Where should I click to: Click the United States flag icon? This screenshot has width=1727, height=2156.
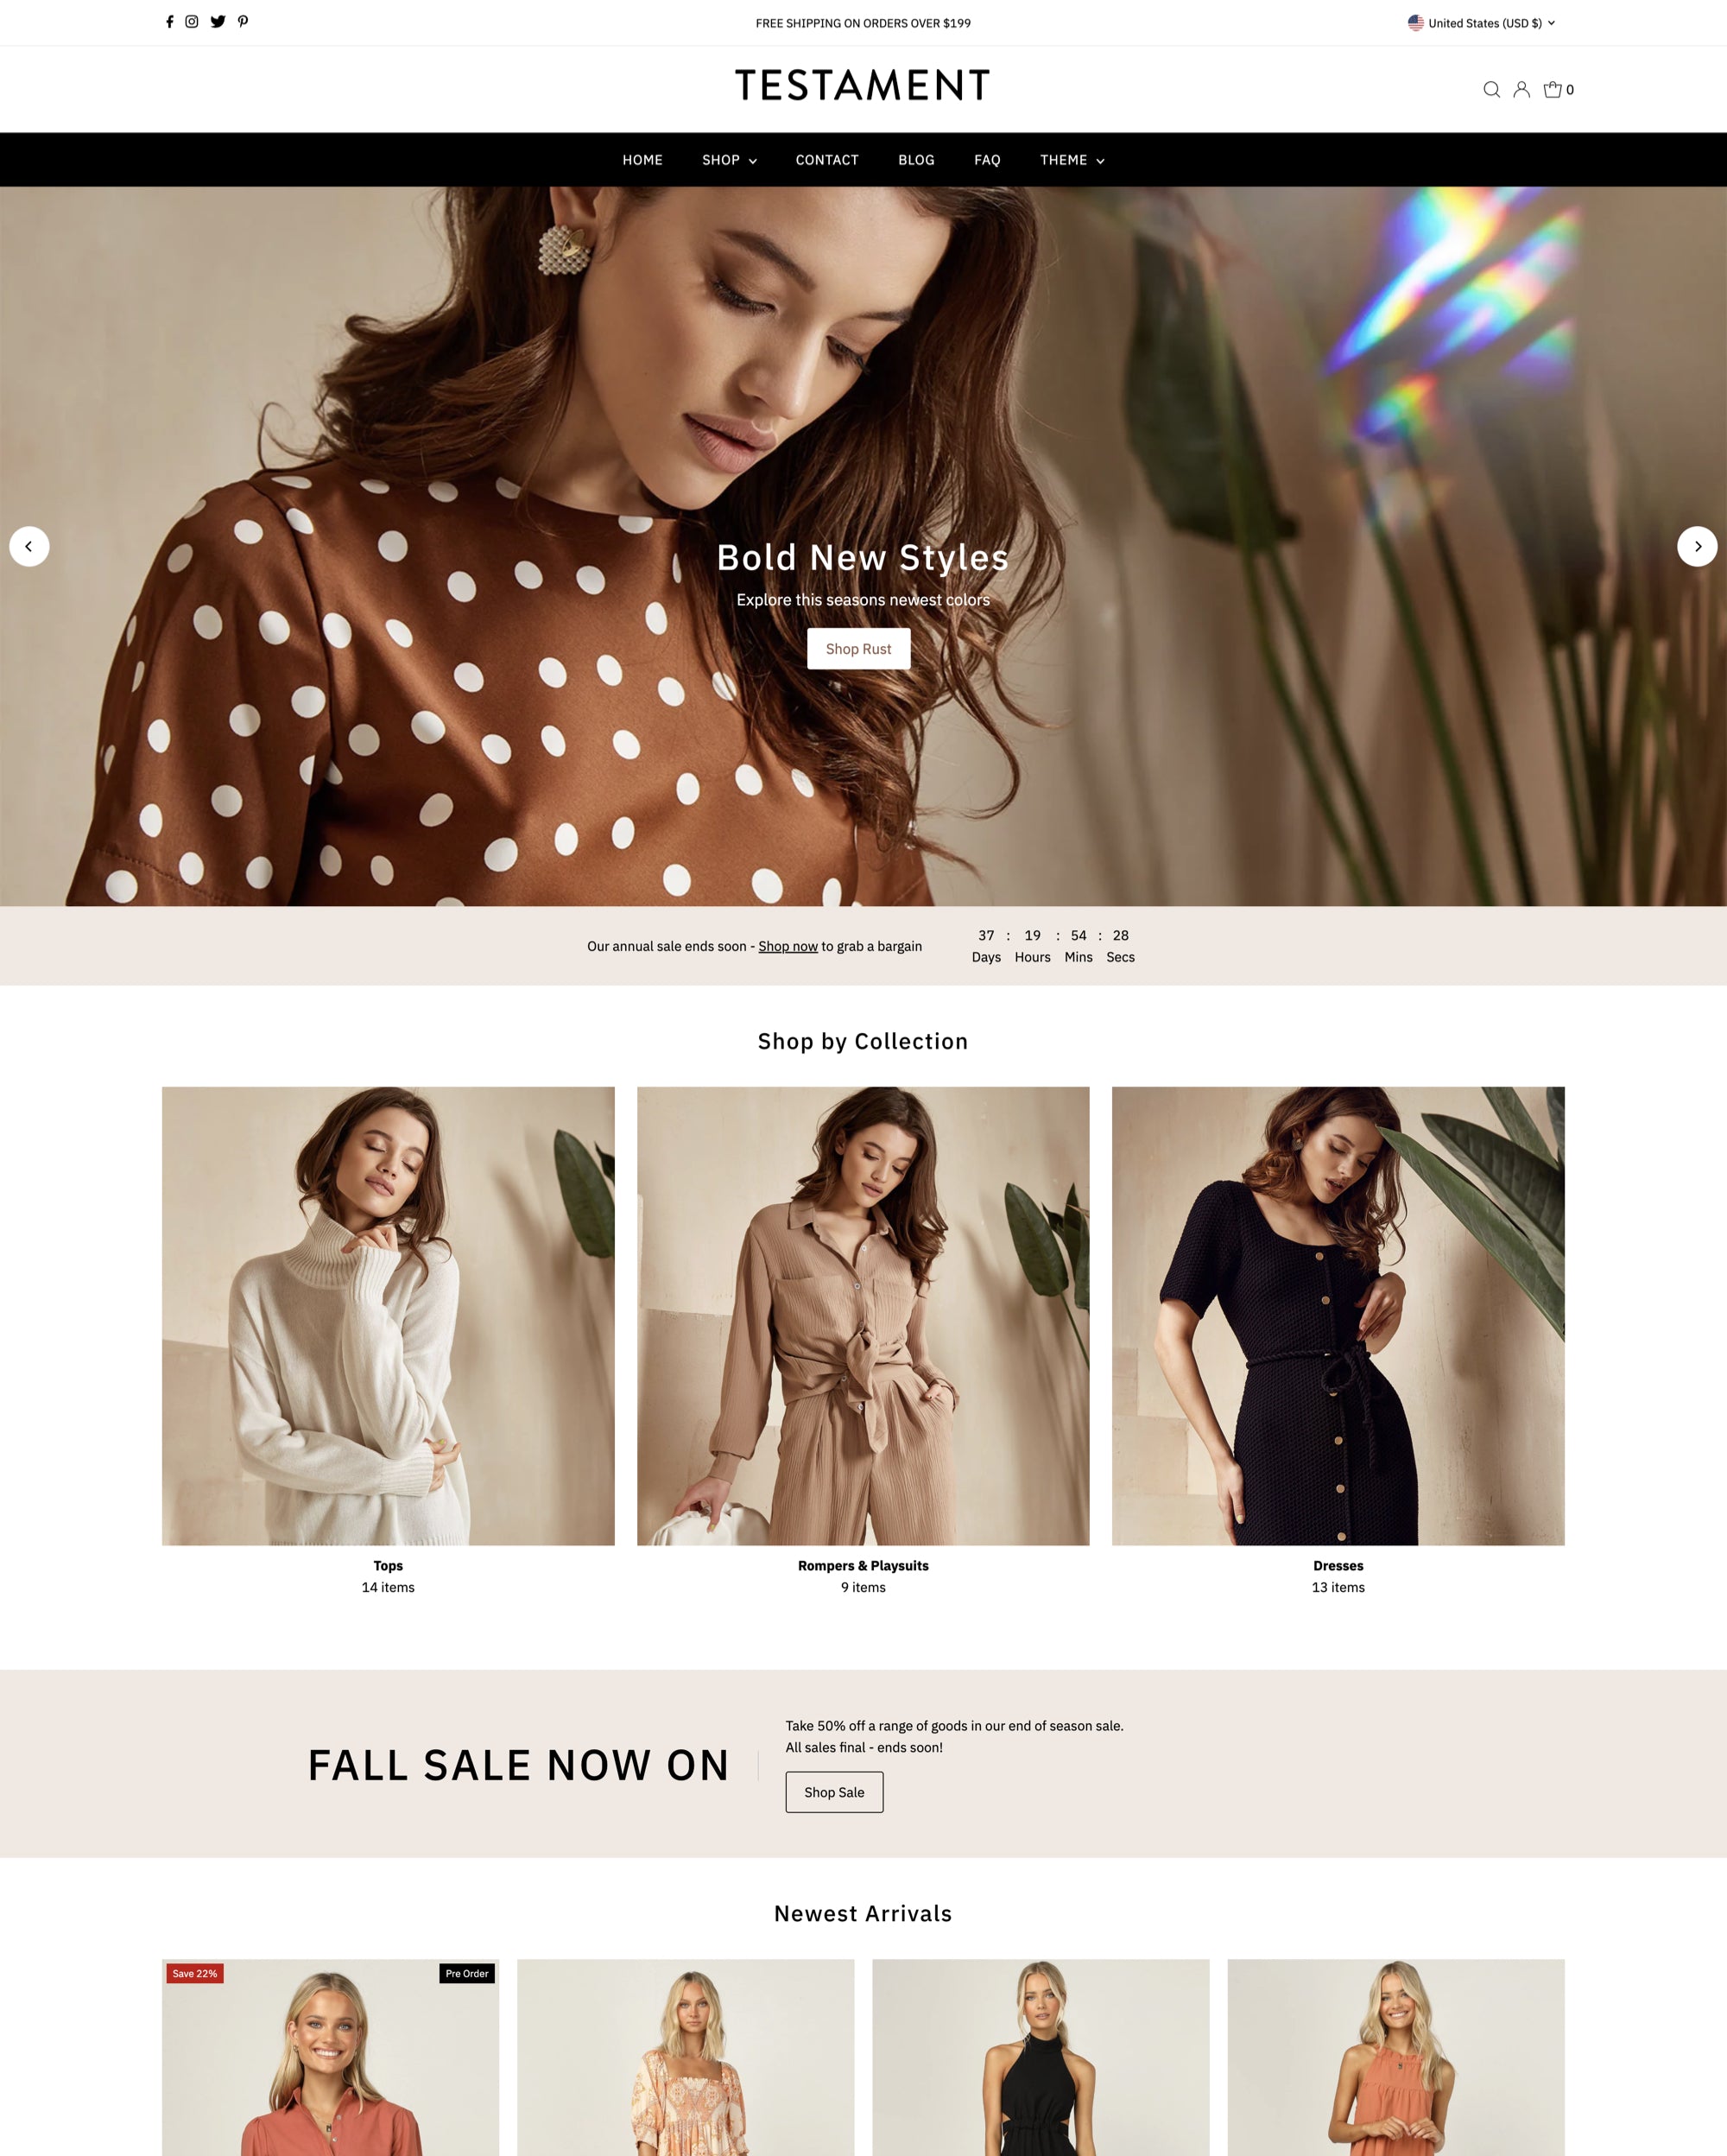tap(1420, 21)
